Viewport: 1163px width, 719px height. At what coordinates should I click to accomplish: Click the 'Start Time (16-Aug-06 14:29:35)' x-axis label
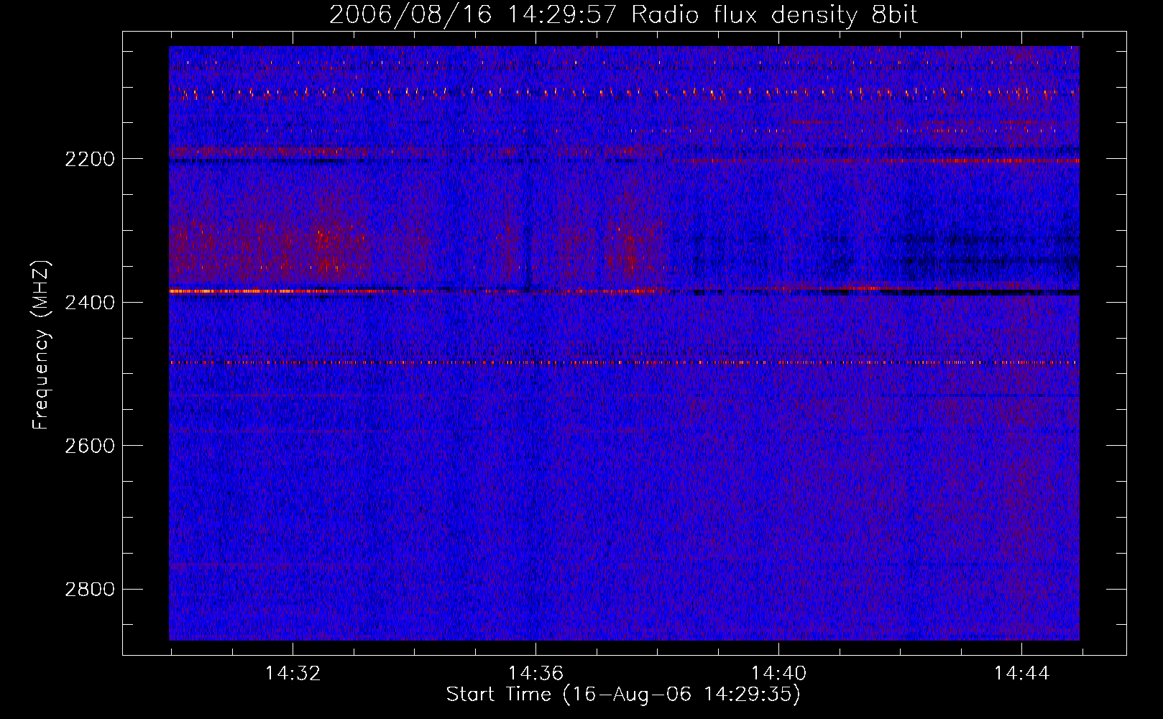(x=623, y=695)
